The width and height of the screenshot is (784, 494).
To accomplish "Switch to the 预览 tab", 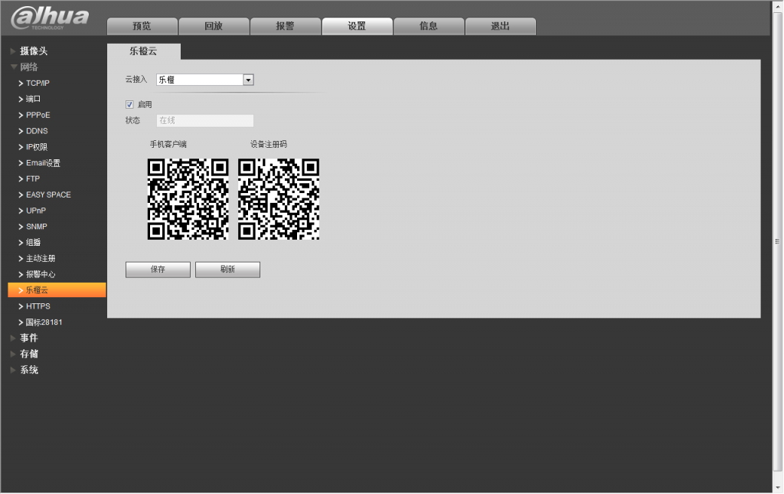I will point(142,26).
